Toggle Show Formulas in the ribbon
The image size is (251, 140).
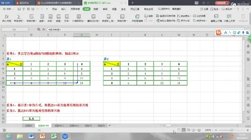tap(183, 21)
